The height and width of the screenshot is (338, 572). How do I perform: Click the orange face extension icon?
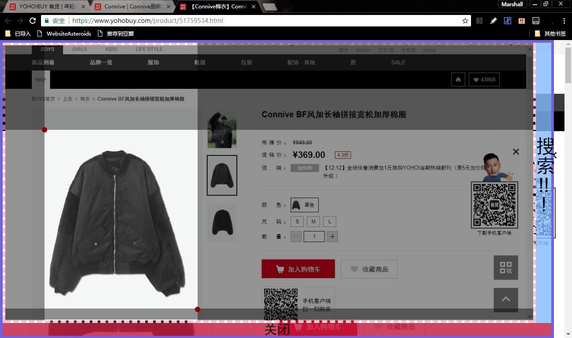click(x=522, y=21)
